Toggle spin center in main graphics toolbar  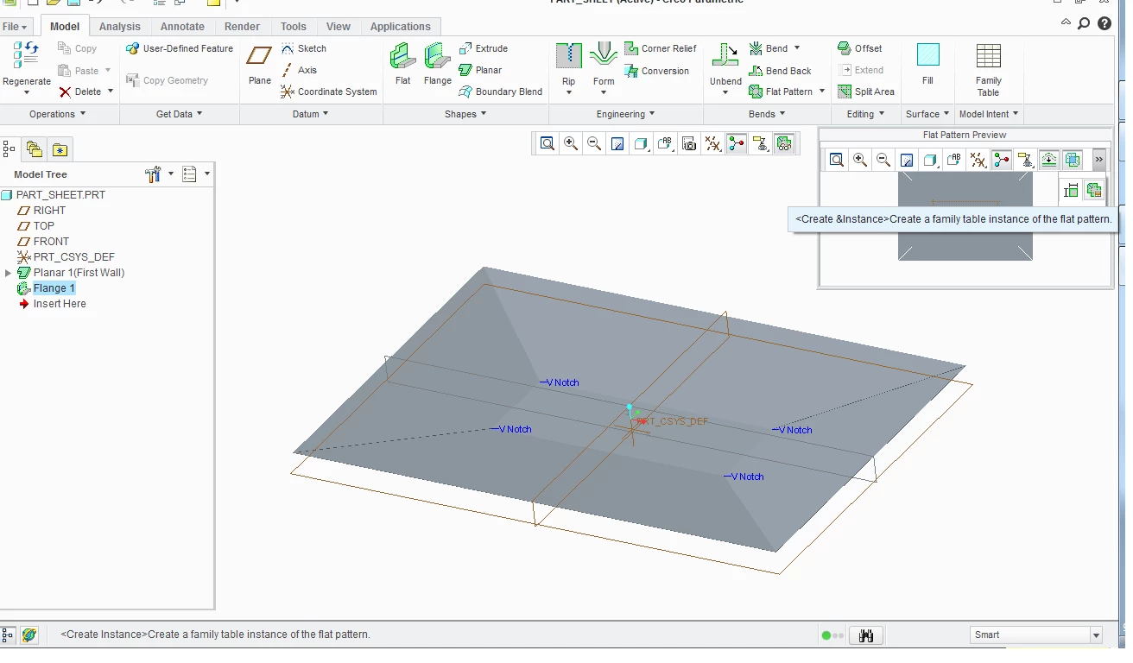click(x=737, y=144)
